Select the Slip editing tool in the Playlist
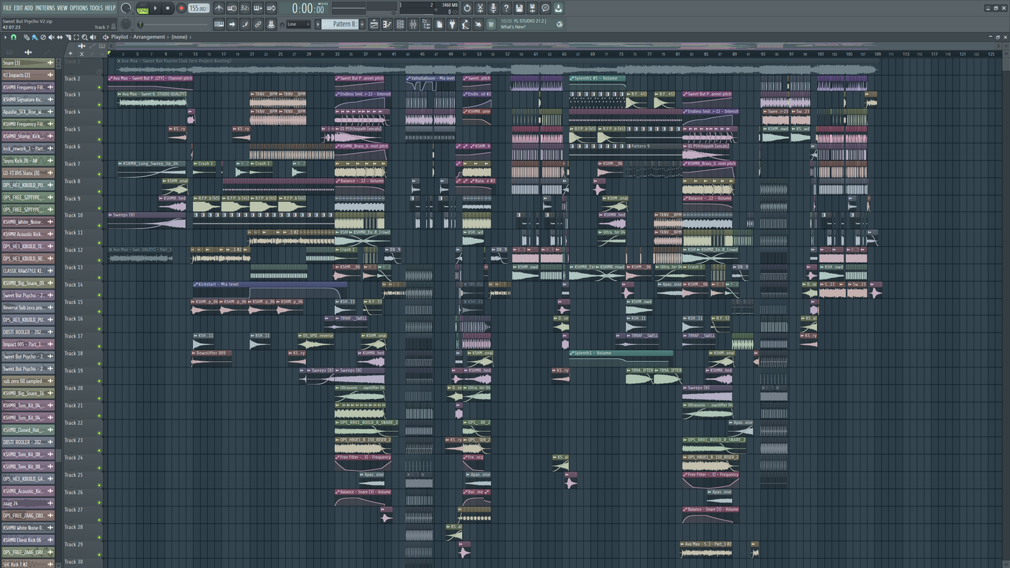This screenshot has height=568, width=1010. pyautogui.click(x=59, y=37)
